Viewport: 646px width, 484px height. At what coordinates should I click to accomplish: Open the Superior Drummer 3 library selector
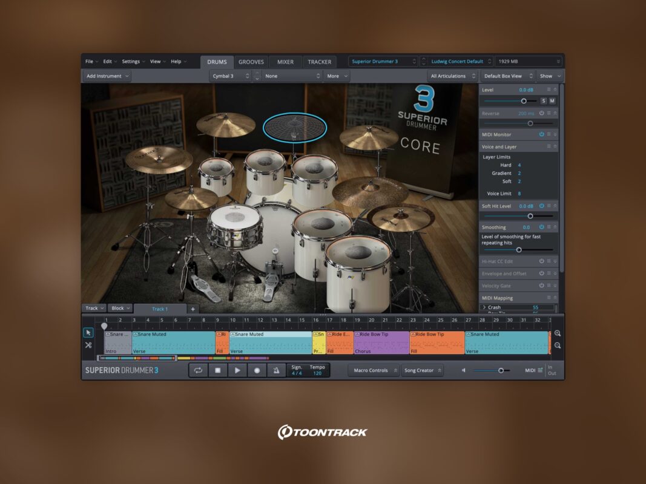tap(383, 61)
